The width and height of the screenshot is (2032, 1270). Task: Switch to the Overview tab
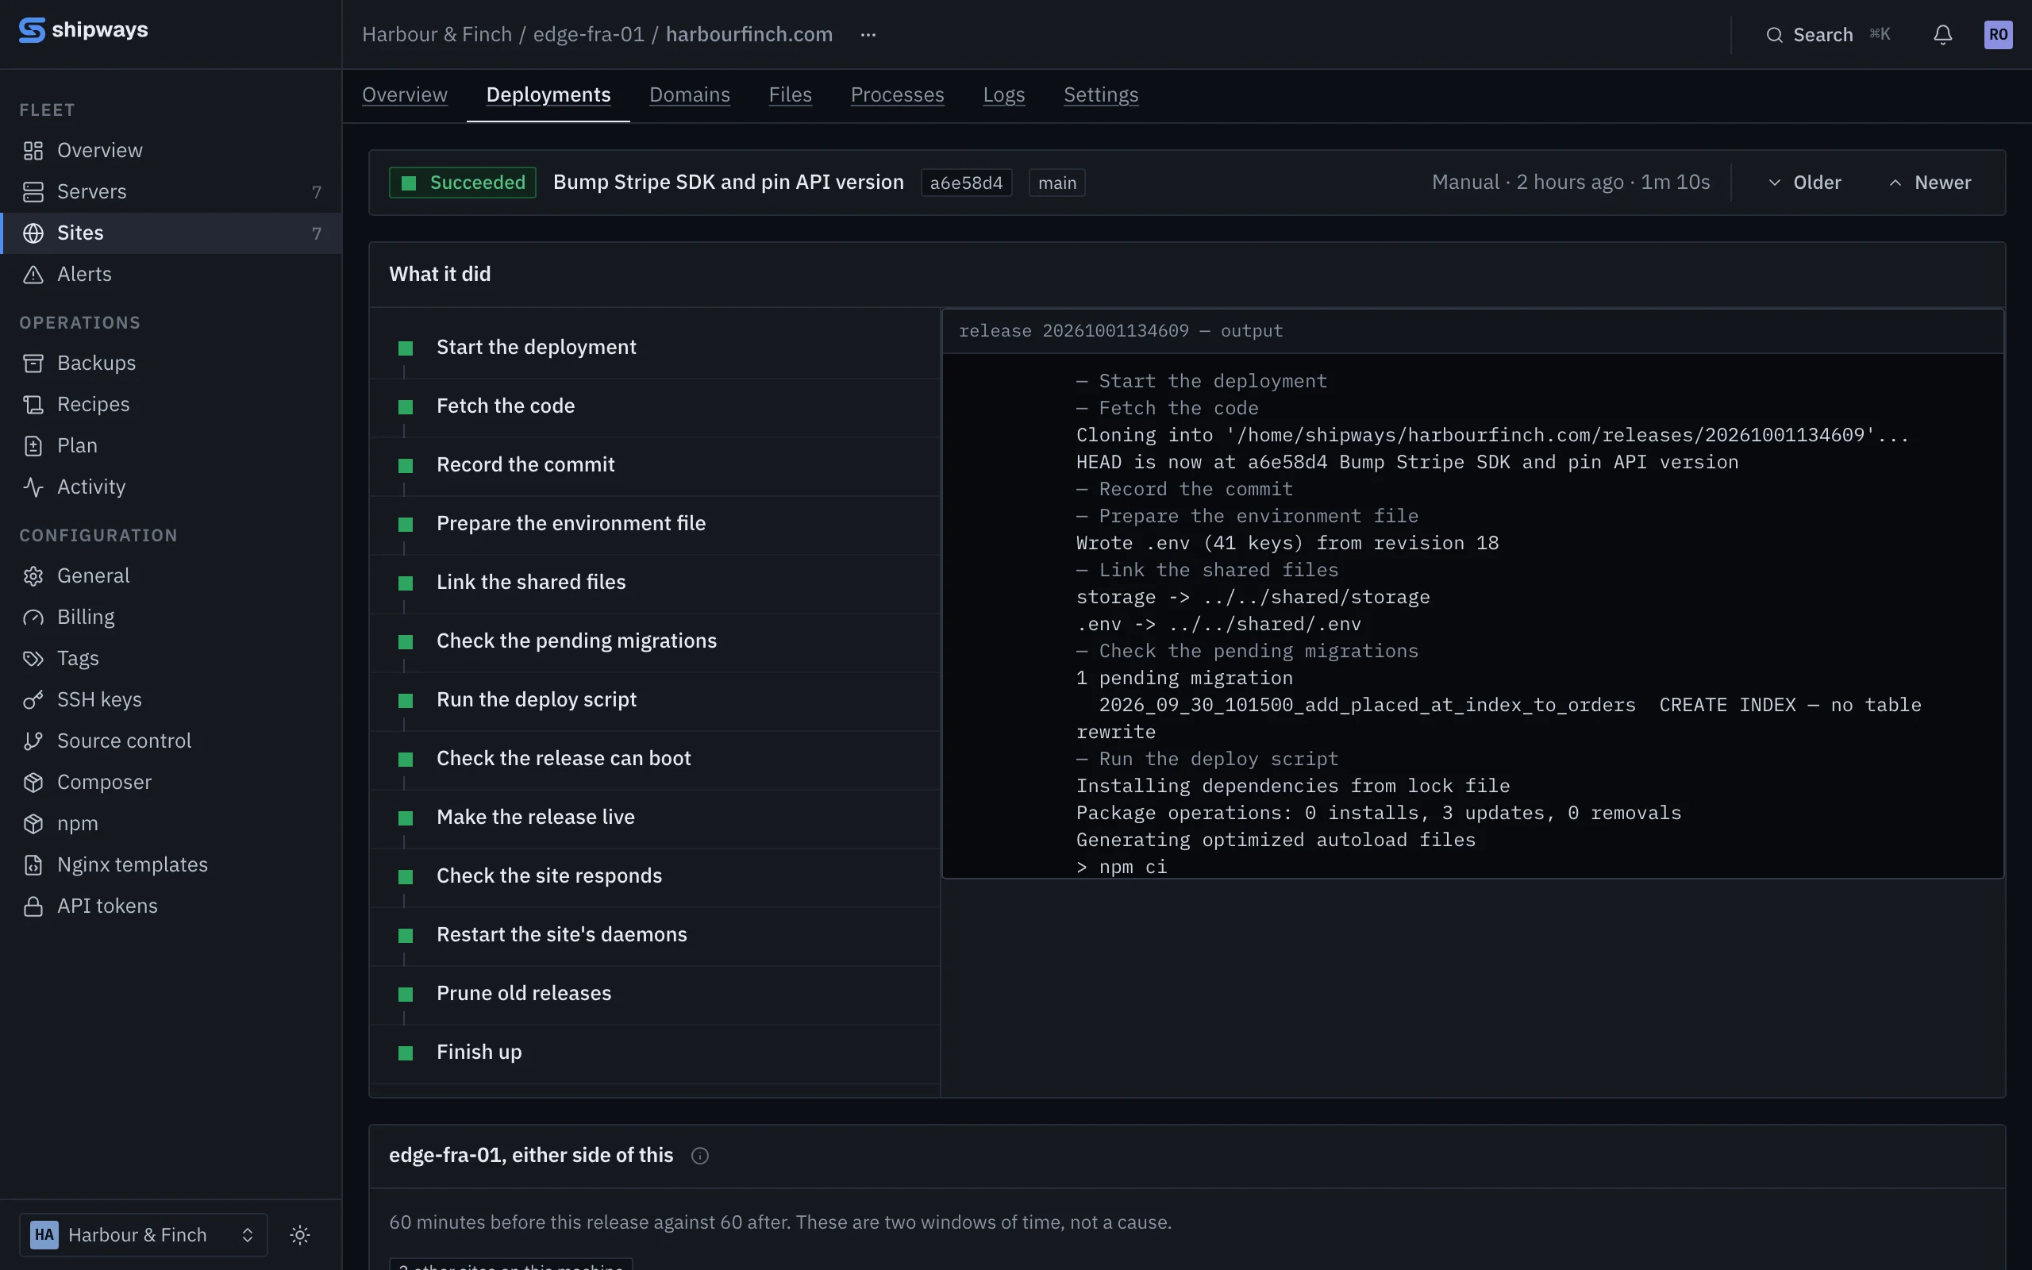coord(405,95)
